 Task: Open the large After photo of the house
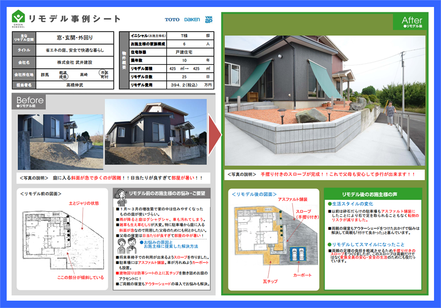pyautogui.click(x=325, y=100)
